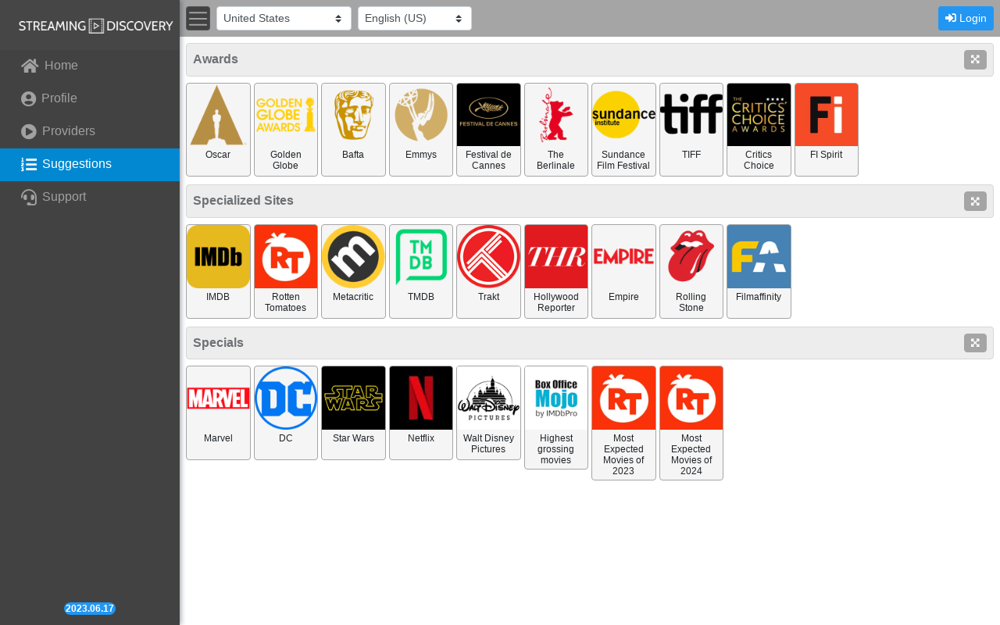Open the United States country dropdown
This screenshot has height=625, width=1000.
click(284, 18)
